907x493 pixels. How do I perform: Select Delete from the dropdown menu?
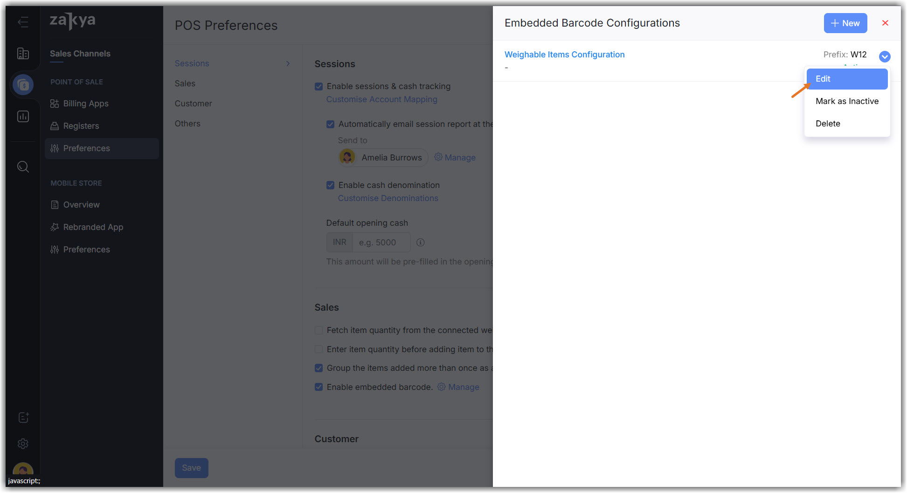(828, 124)
